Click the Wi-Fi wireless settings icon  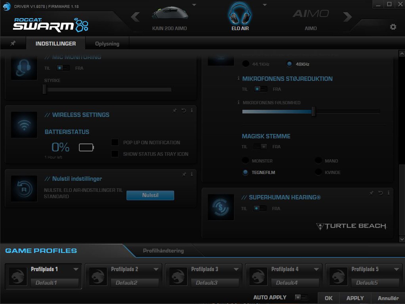tap(24, 125)
